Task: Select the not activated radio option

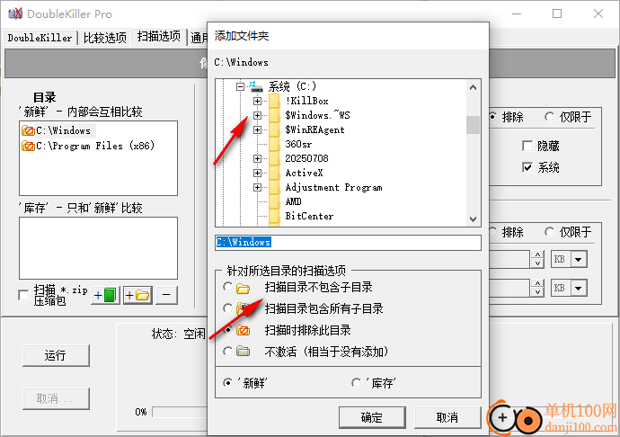Action: (227, 351)
